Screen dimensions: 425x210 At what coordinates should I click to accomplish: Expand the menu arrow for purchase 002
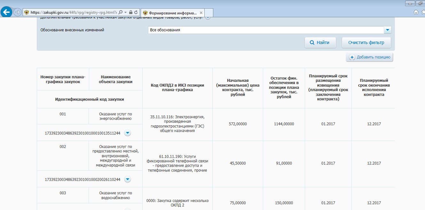coord(127,179)
